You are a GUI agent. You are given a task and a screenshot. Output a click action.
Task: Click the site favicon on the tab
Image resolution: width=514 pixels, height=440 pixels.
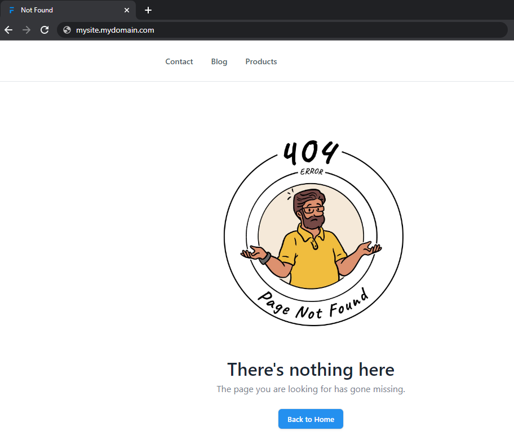coord(12,10)
